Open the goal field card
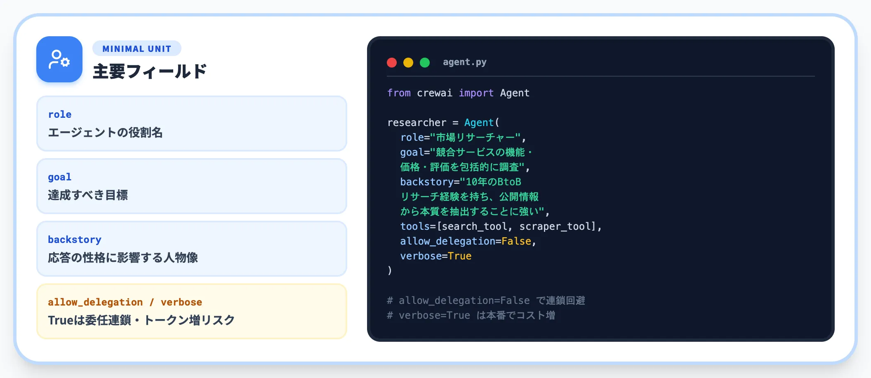The width and height of the screenshot is (871, 378). click(192, 186)
